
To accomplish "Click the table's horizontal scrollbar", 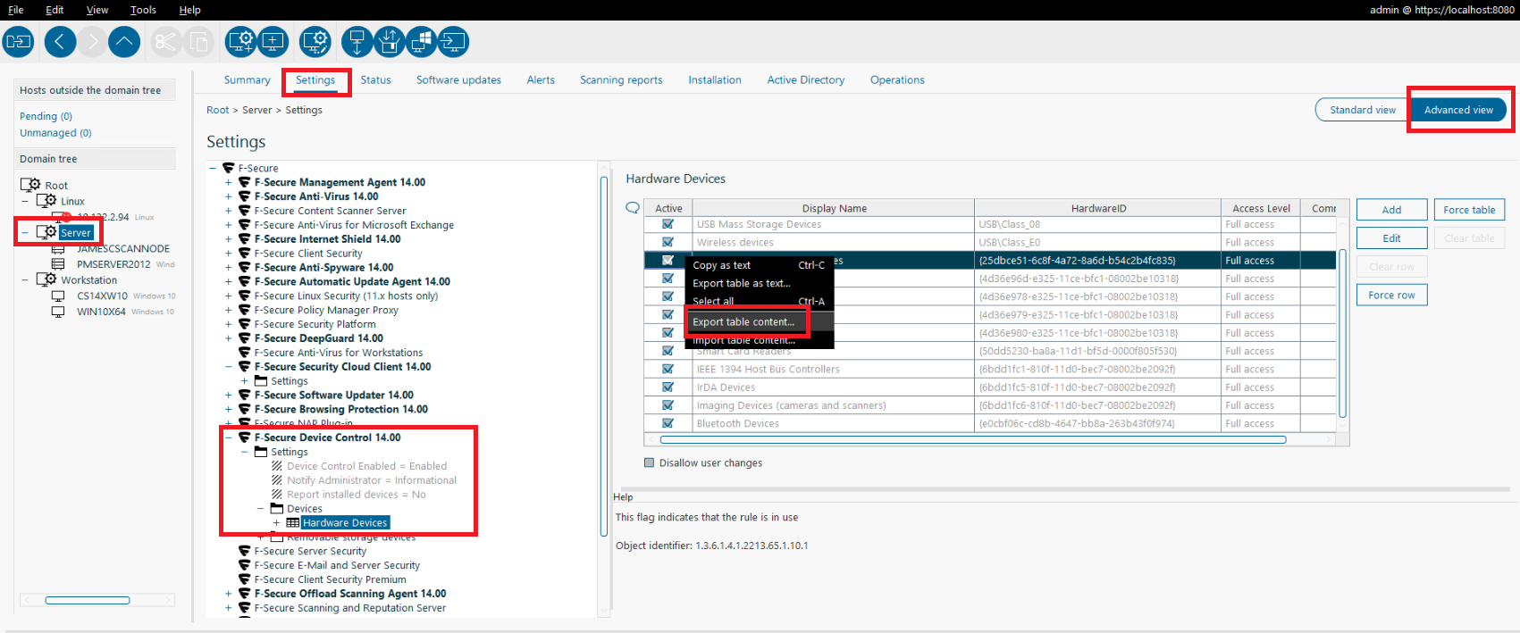I will pos(972,439).
